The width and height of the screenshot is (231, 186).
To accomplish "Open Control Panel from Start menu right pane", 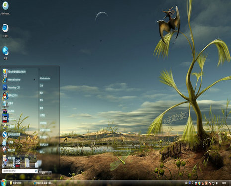I will pos(43,123).
